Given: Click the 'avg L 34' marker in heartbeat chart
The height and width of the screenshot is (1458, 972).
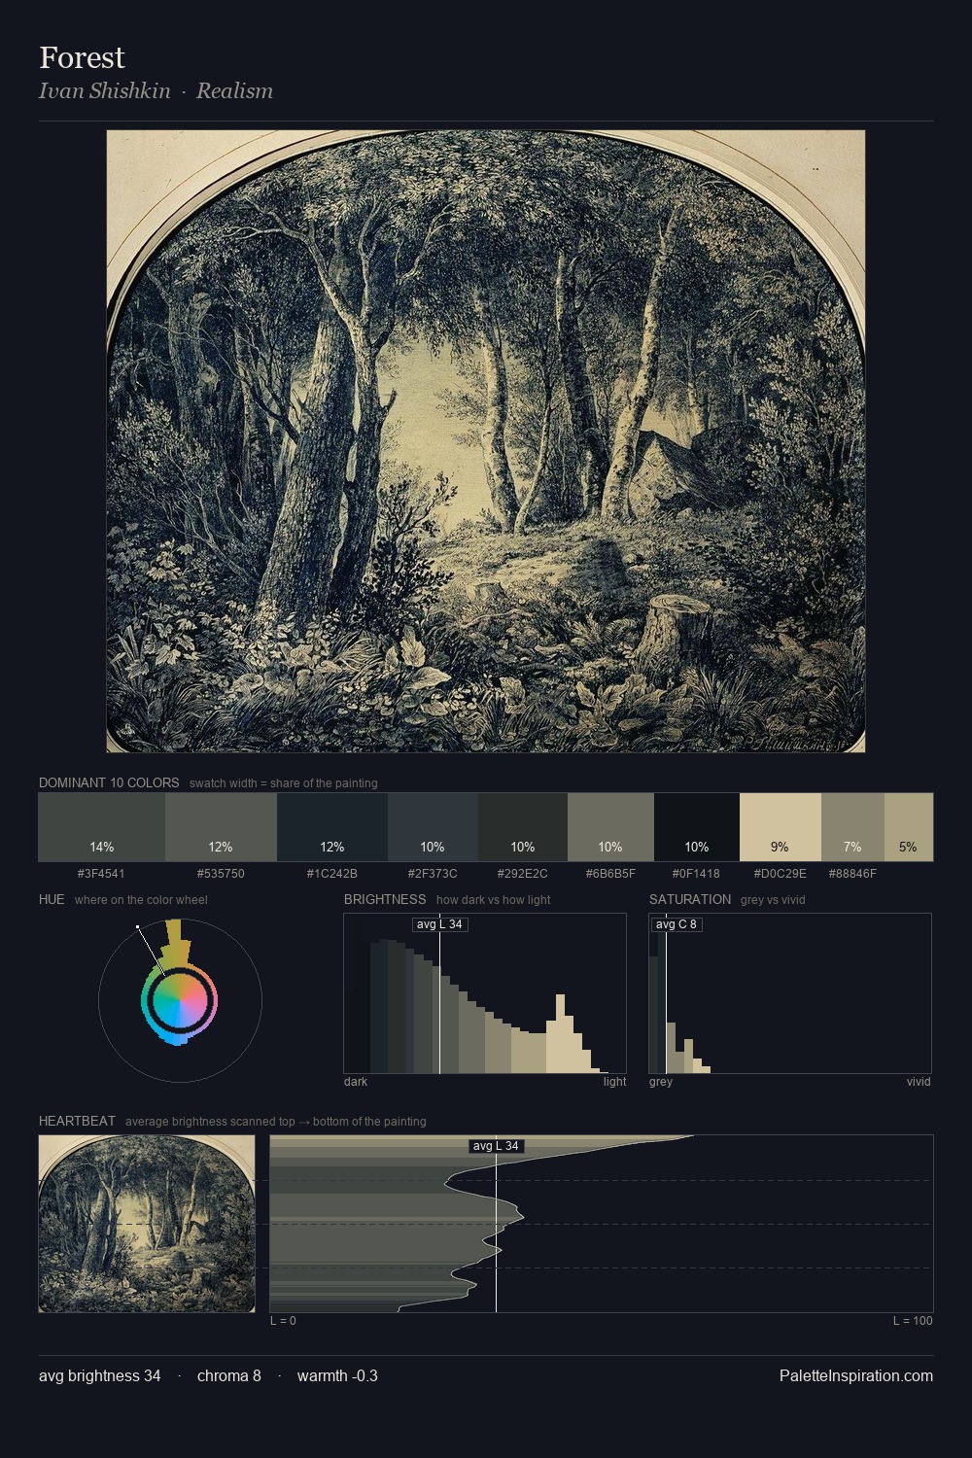Looking at the screenshot, I should (x=496, y=1146).
